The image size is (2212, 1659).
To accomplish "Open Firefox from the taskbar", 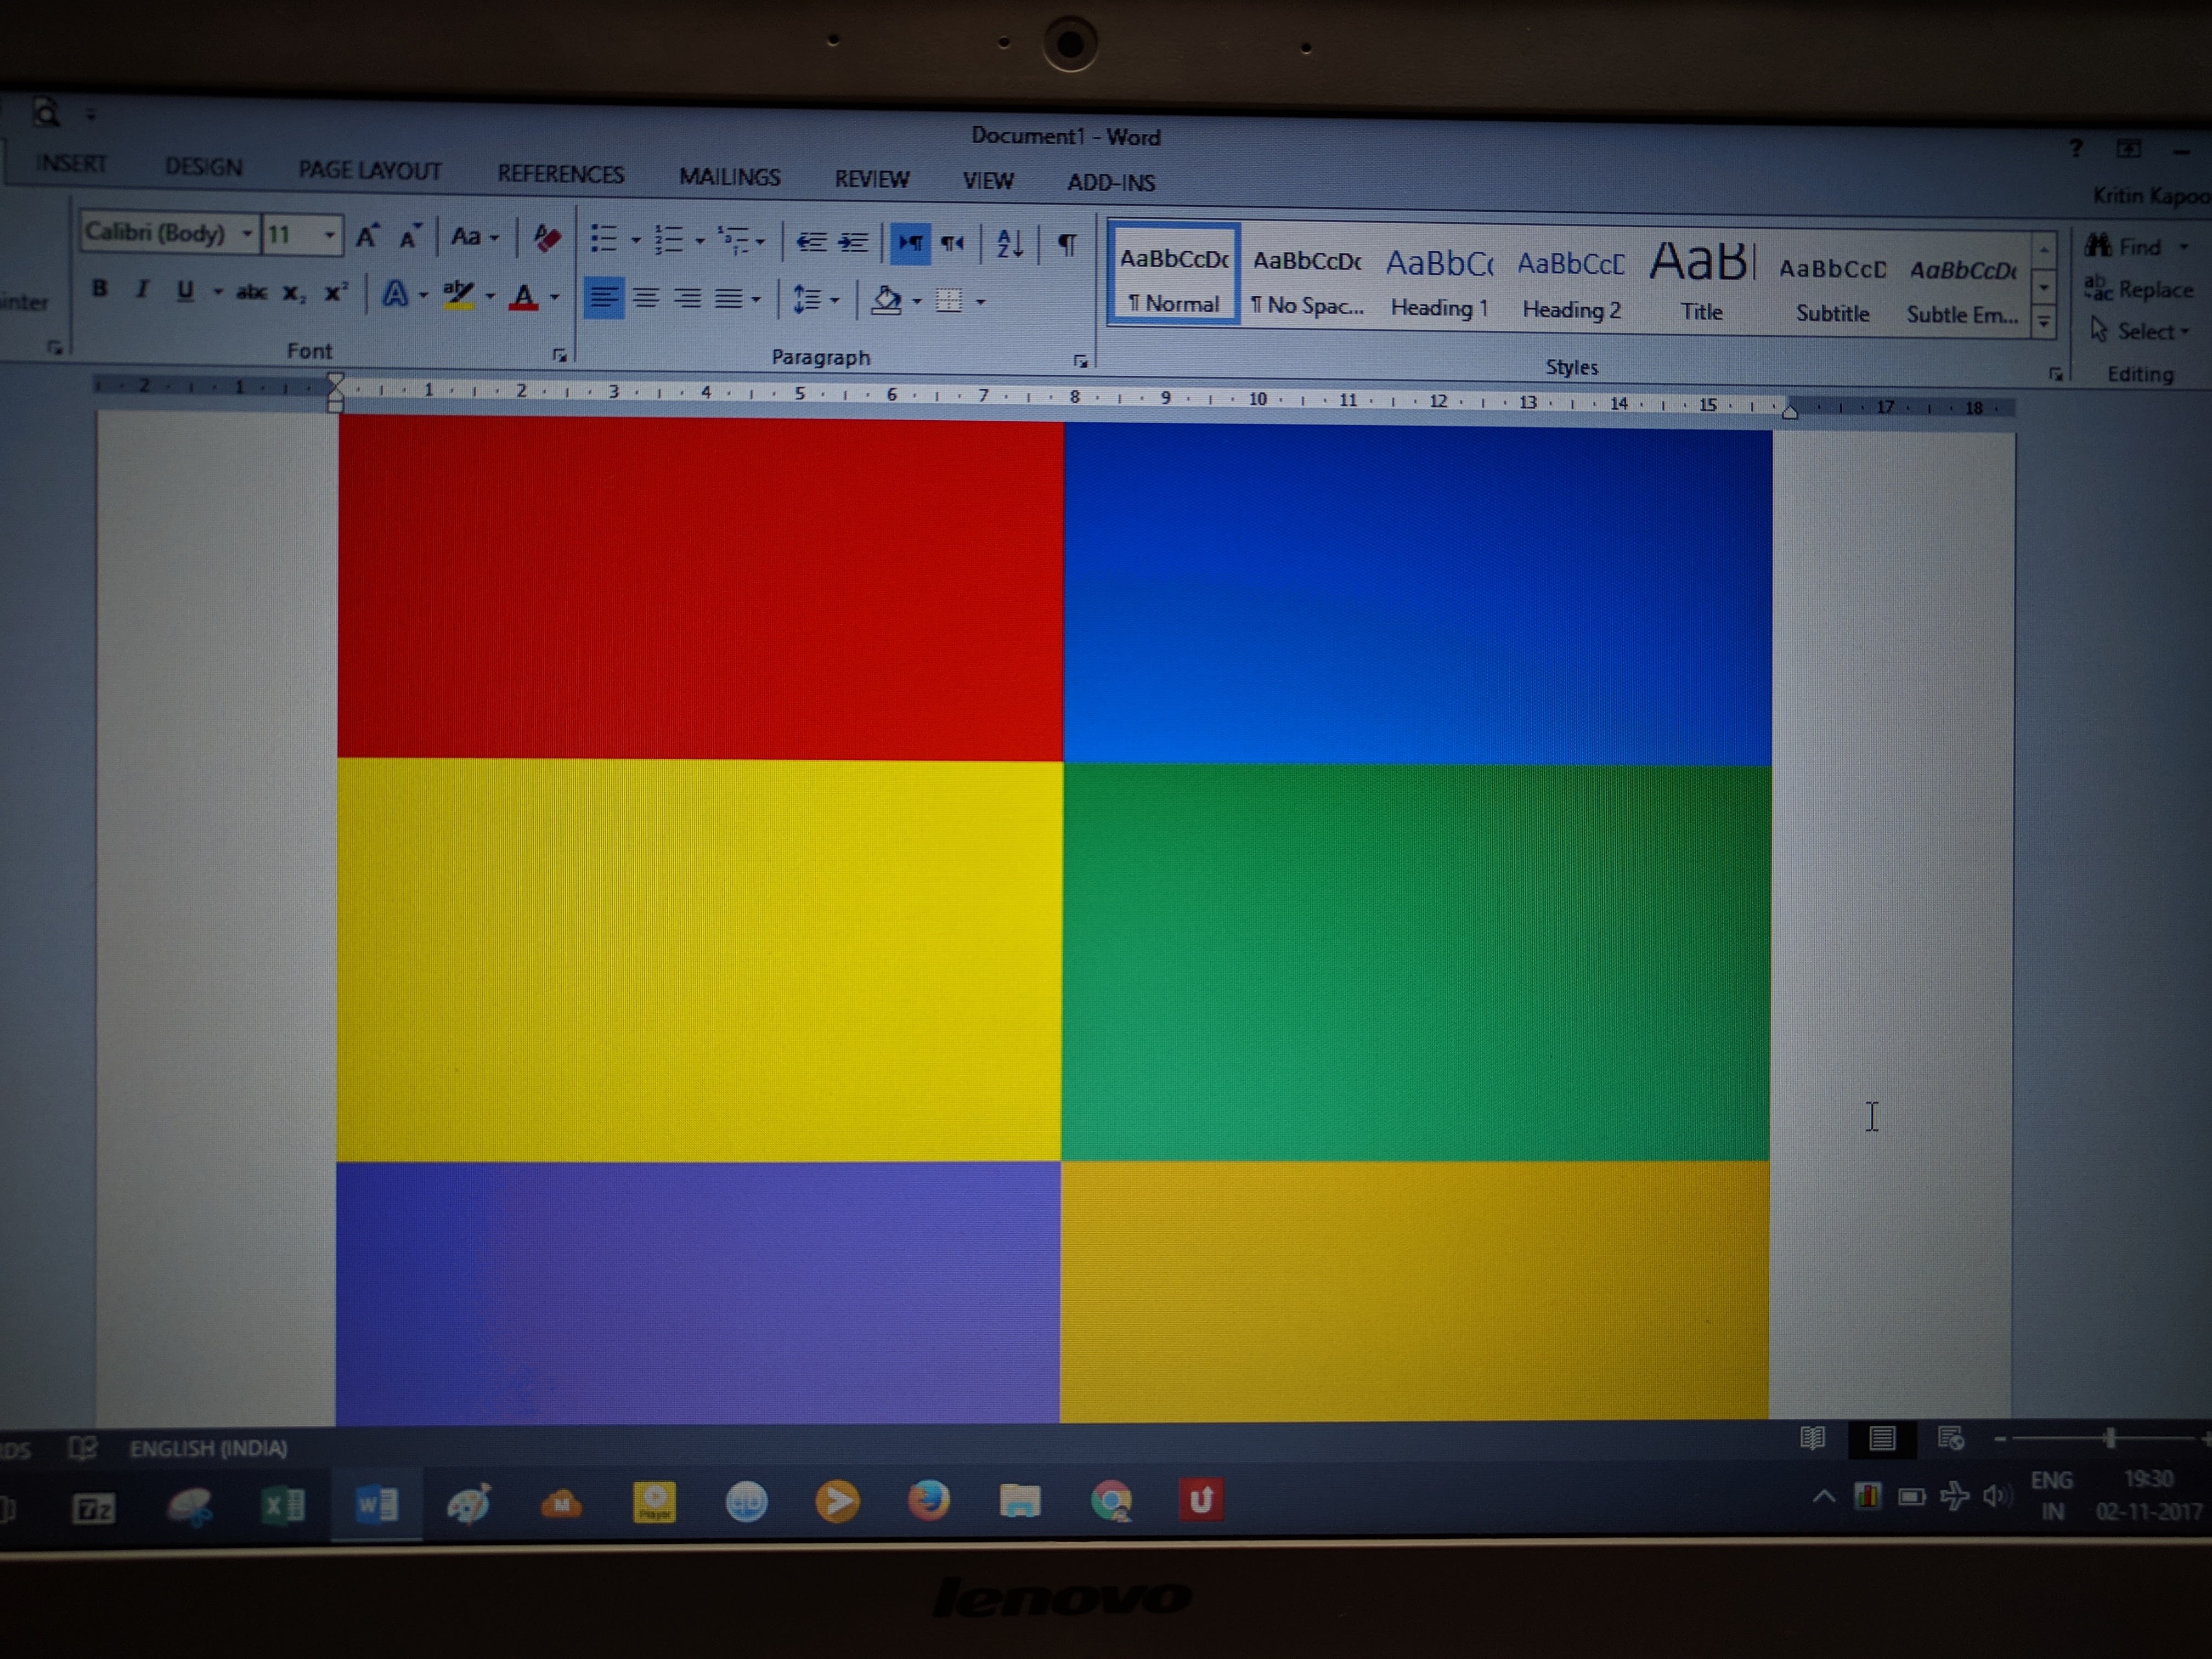I will [x=928, y=1500].
